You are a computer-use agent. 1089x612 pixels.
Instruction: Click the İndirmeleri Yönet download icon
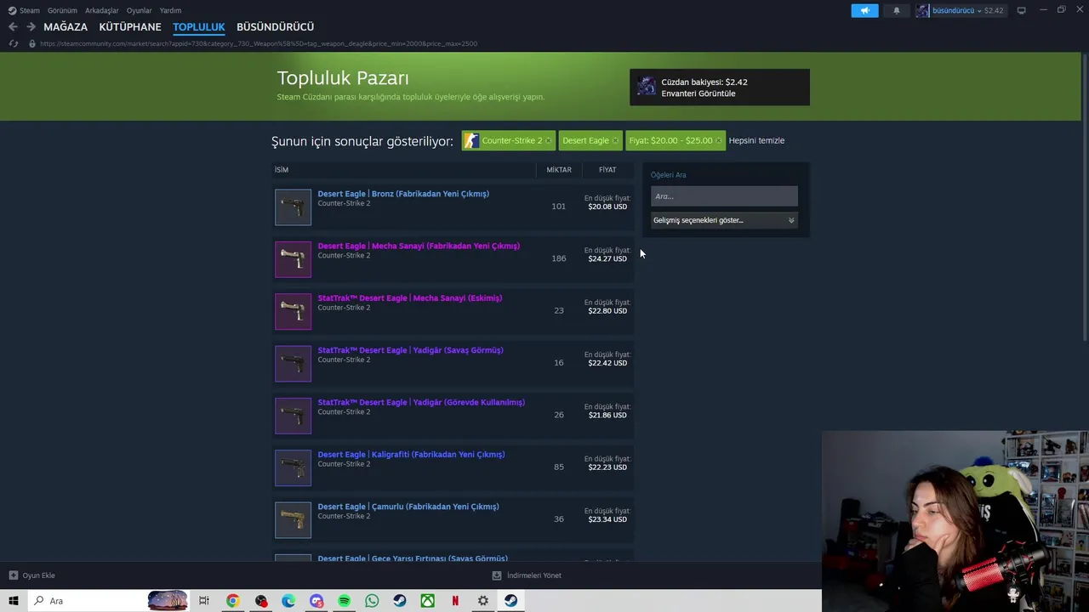(x=497, y=575)
